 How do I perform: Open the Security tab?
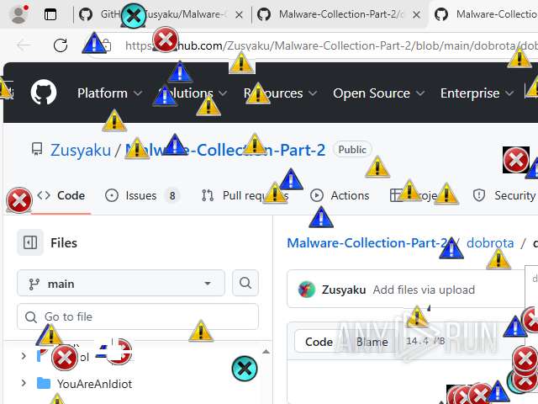[x=504, y=195]
